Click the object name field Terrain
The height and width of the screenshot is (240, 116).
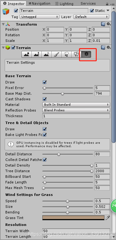click(54, 11)
